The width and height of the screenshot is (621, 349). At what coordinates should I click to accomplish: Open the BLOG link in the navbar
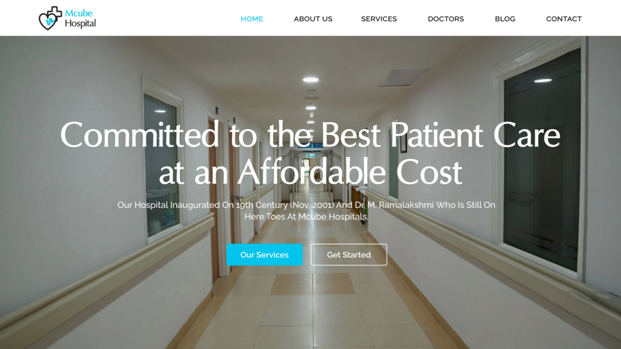(x=505, y=19)
